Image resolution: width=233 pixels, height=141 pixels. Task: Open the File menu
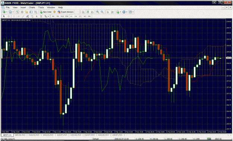click(7, 7)
